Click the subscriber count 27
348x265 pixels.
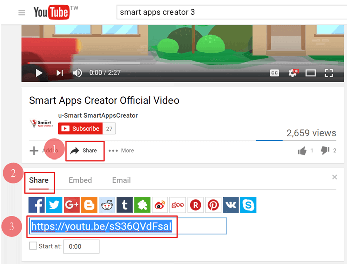click(109, 129)
